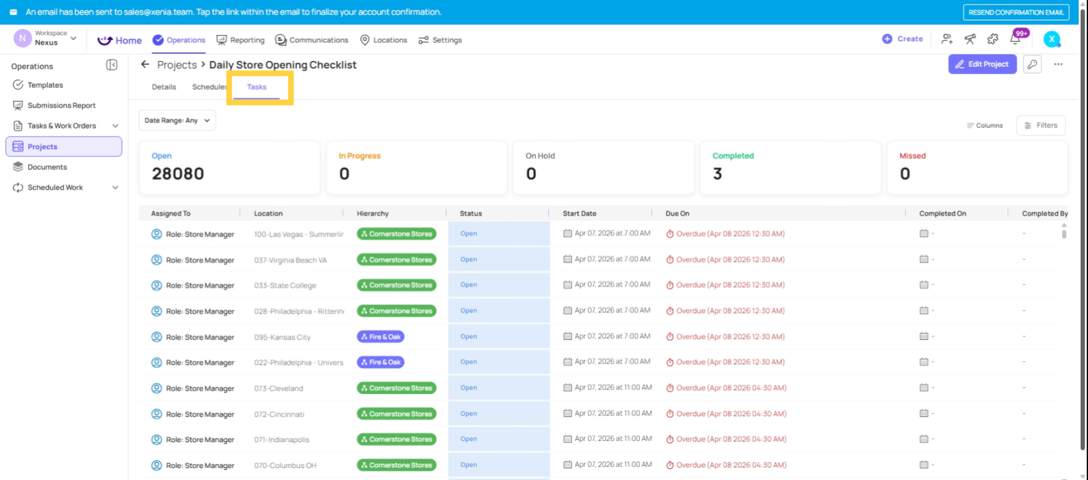Click the Nexus workspace avatar N

pos(22,38)
